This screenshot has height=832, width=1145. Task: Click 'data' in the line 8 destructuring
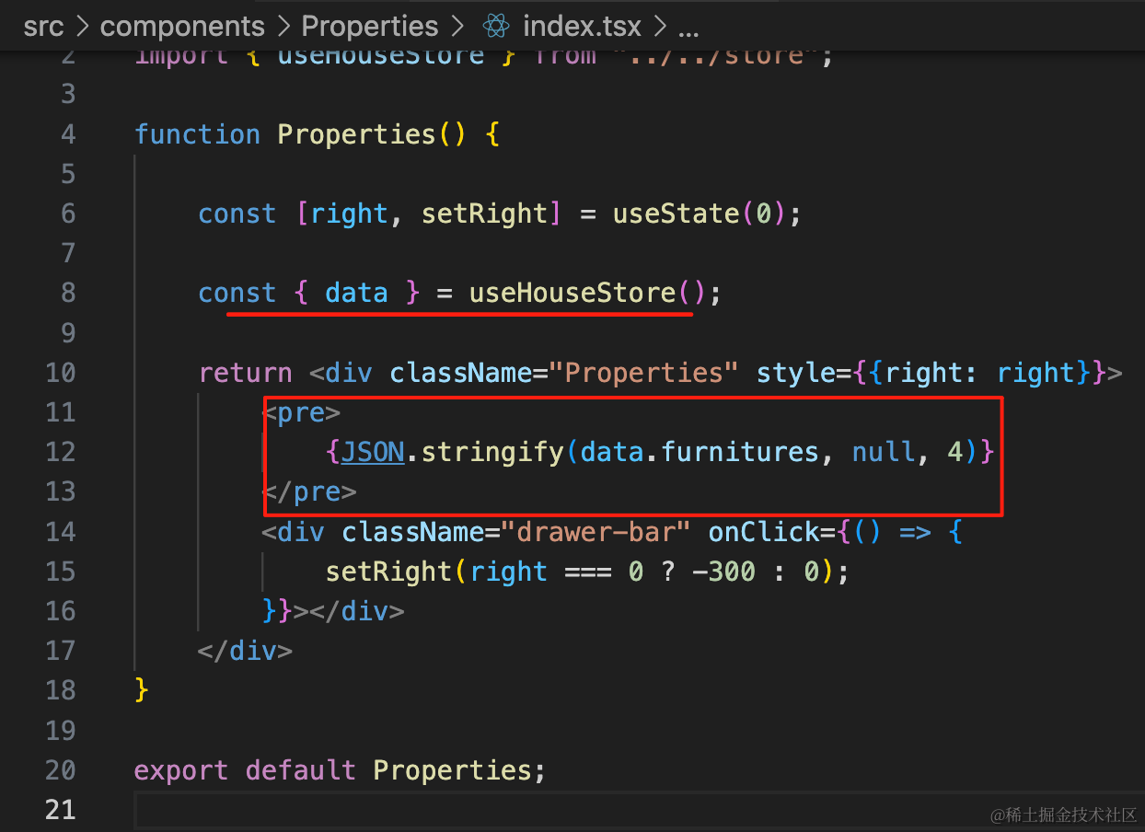[357, 293]
